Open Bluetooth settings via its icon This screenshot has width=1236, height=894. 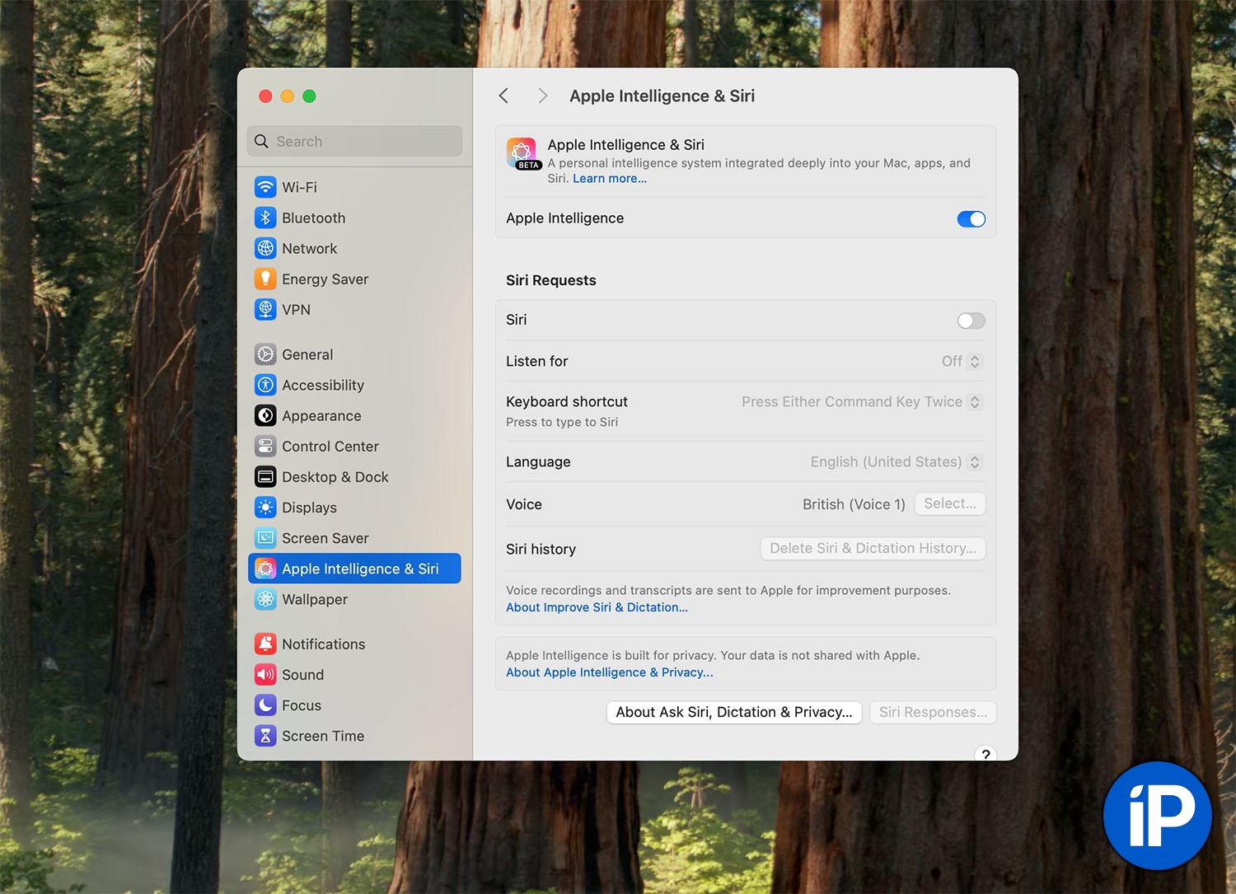(x=265, y=218)
